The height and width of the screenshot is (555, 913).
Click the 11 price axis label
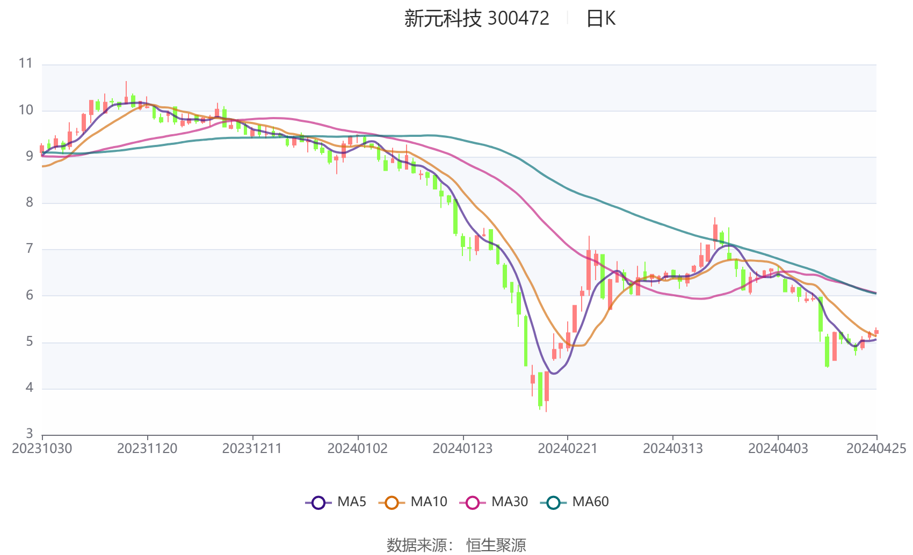[x=26, y=63]
